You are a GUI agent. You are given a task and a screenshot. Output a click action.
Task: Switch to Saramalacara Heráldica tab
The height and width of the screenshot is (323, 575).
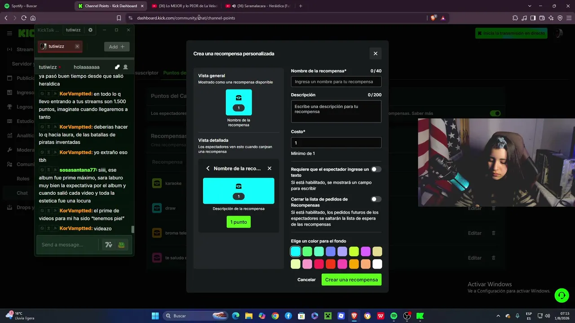258,6
